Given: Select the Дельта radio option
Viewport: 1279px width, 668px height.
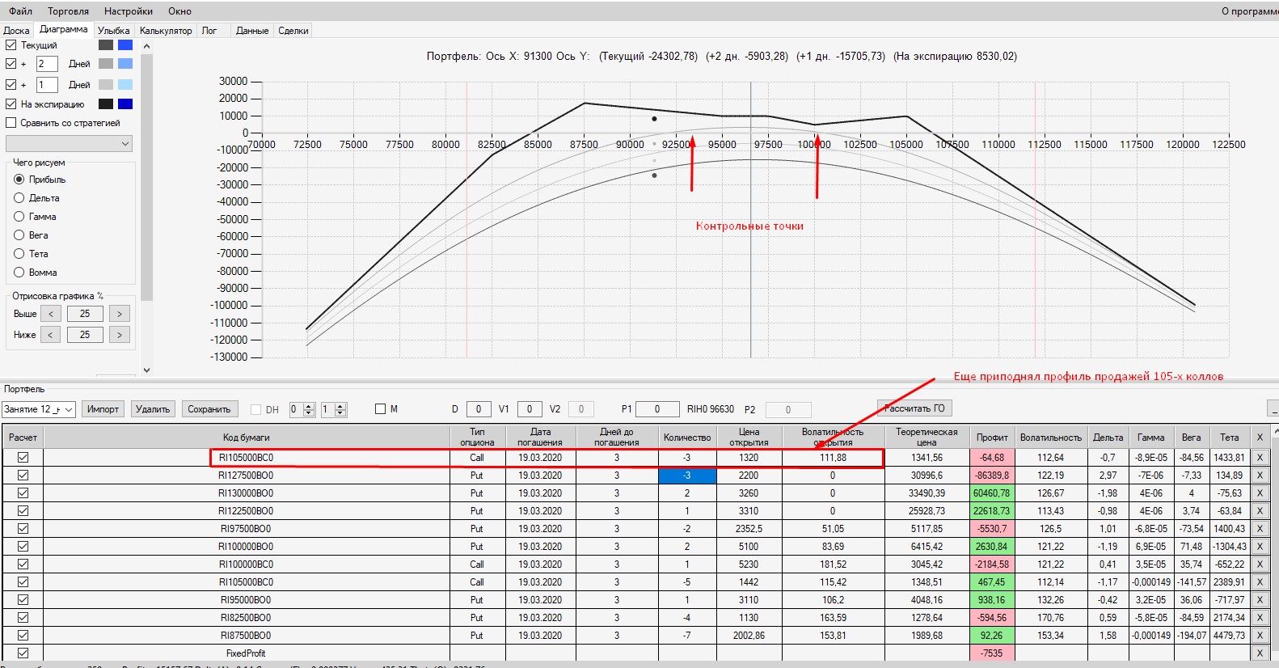Looking at the screenshot, I should [x=19, y=198].
